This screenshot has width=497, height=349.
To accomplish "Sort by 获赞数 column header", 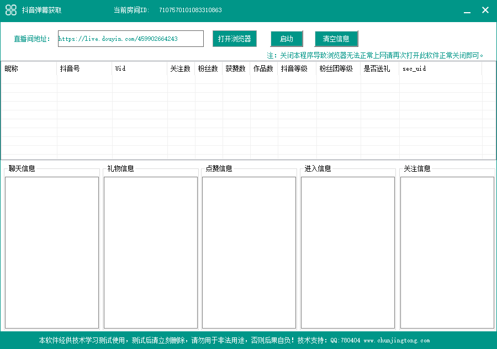I will coord(236,68).
